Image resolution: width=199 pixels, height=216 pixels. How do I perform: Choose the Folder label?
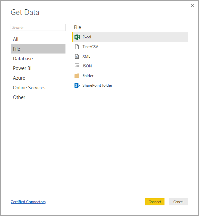88,76
